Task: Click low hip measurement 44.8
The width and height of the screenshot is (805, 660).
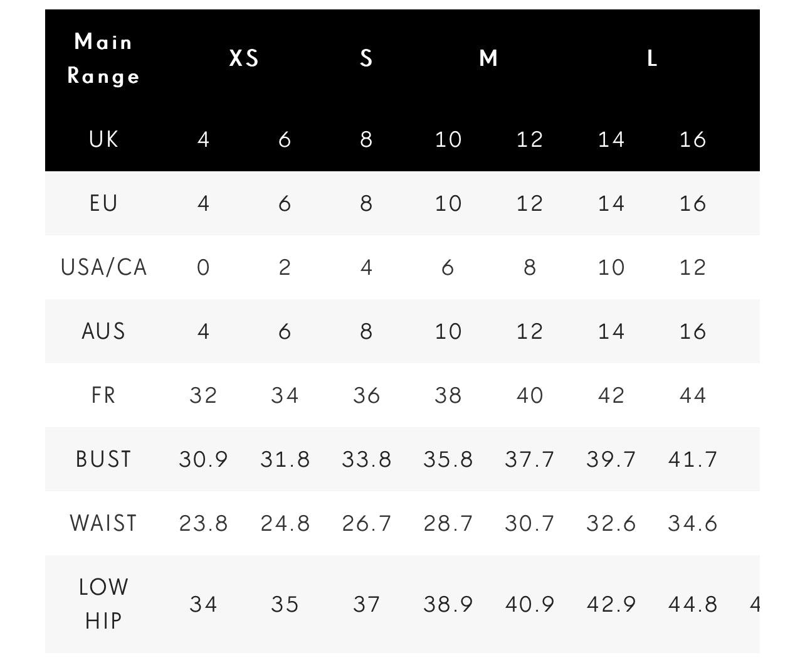Action: click(692, 604)
